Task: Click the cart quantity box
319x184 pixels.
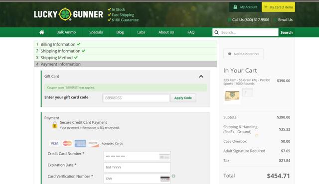Action: tap(247, 92)
